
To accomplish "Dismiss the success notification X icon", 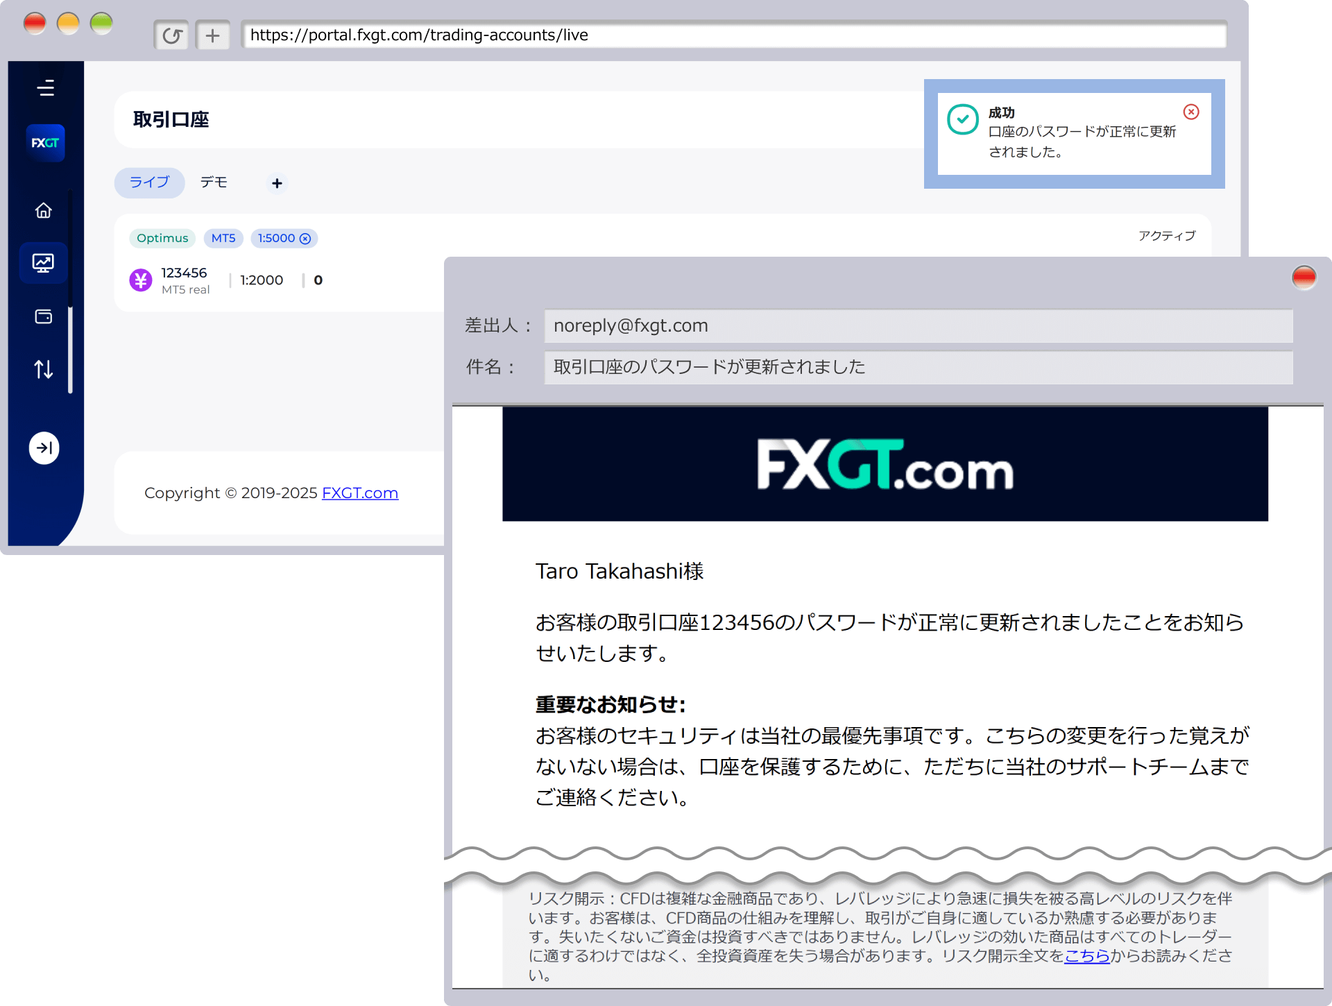I will tap(1191, 112).
